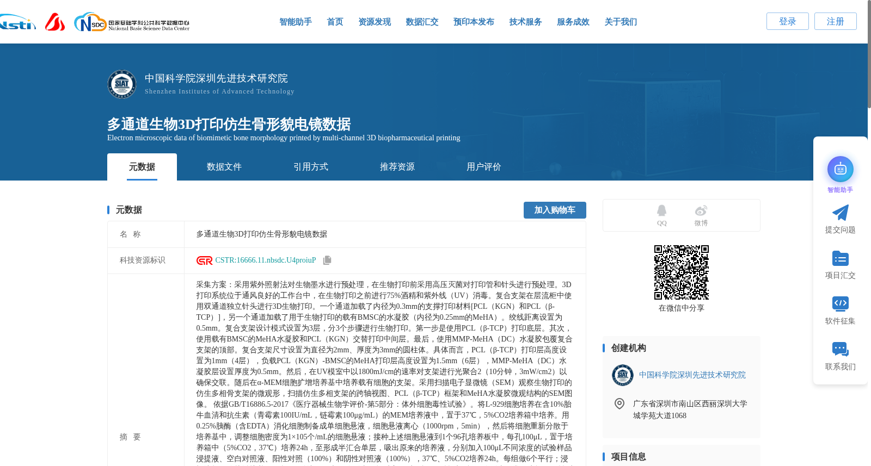871x466 pixels.
Task: Open 预印本发布 menu item
Action: (x=474, y=22)
